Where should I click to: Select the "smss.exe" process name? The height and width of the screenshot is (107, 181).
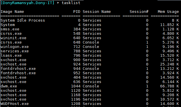[10, 29]
